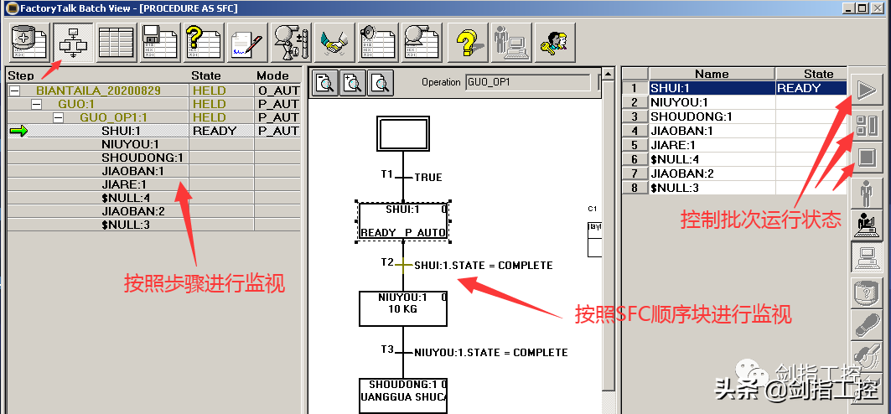891x414 pixels.
Task: Click the keys and users login icon
Action: (x=555, y=40)
